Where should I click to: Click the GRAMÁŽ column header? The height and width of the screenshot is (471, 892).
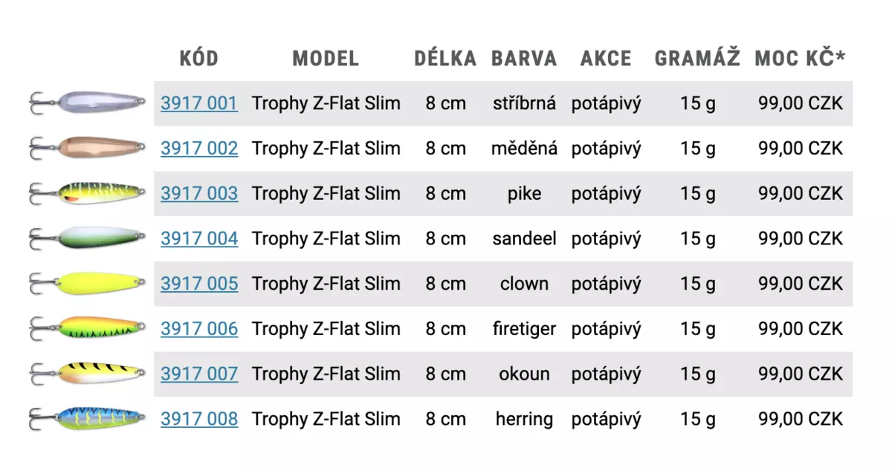tap(697, 59)
